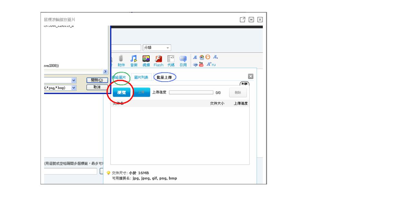Click 開啟(O) in the file dialog
This screenshot has height=218, width=420.
click(x=97, y=80)
